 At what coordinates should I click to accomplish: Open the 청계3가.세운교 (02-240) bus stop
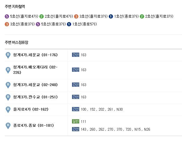tap(35, 85)
